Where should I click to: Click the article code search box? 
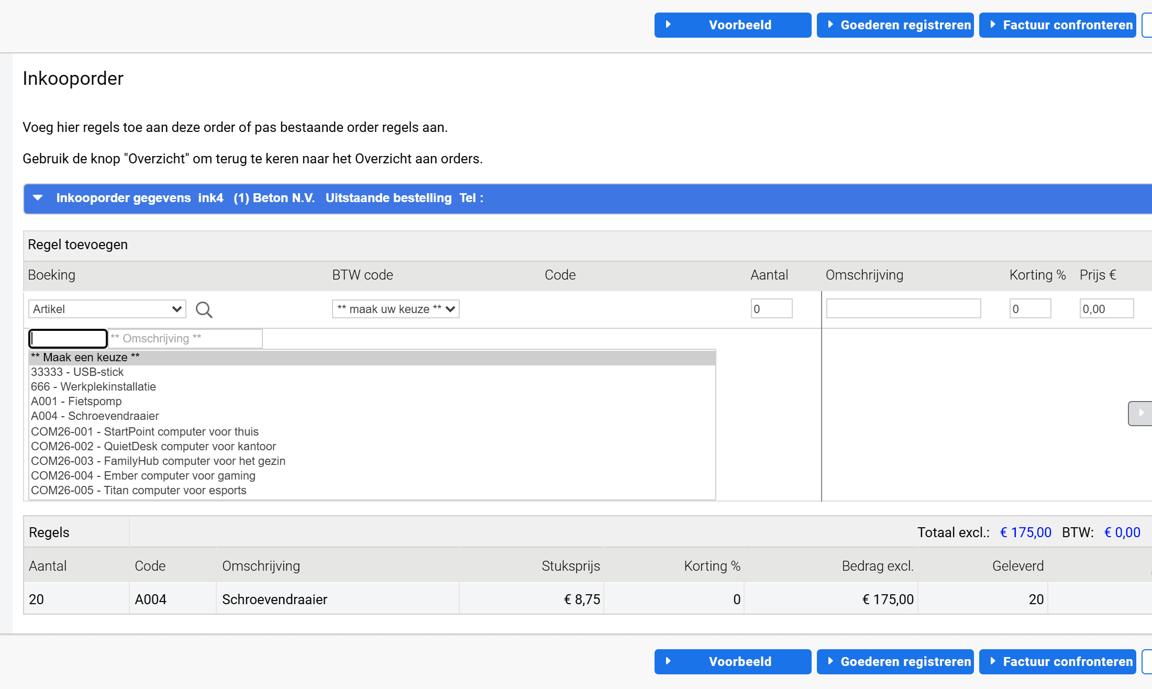tap(68, 339)
